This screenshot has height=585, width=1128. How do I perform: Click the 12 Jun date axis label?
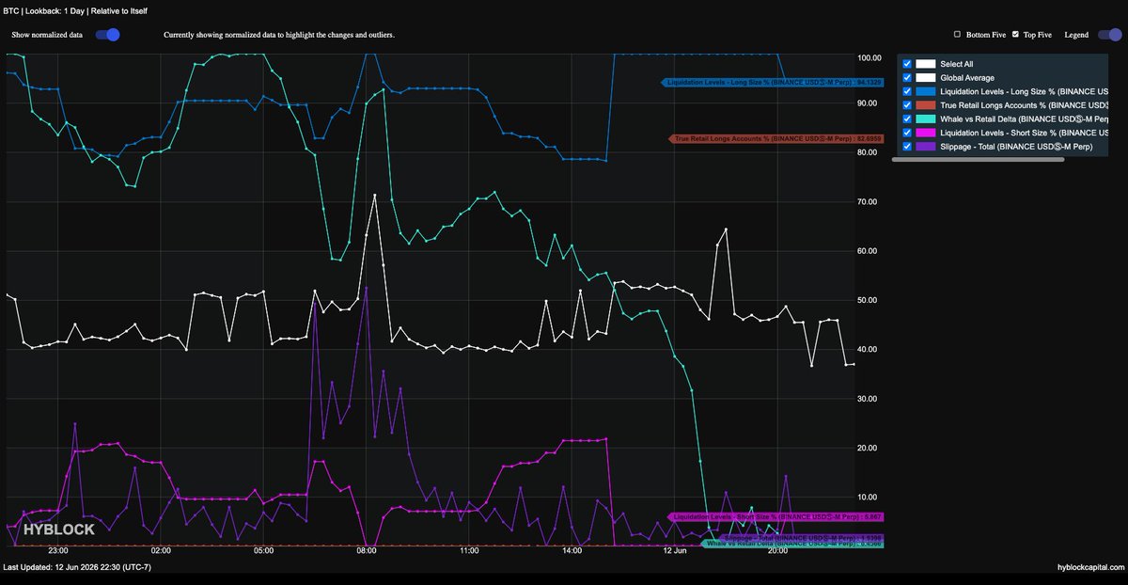pos(675,551)
